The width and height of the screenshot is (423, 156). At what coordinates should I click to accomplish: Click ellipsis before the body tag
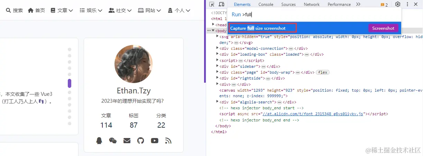[x=209, y=30]
